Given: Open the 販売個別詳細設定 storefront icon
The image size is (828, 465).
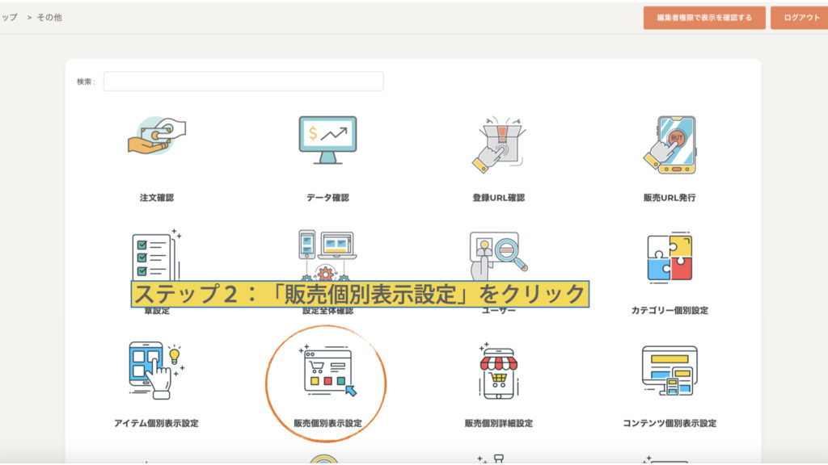Looking at the screenshot, I should (x=498, y=372).
